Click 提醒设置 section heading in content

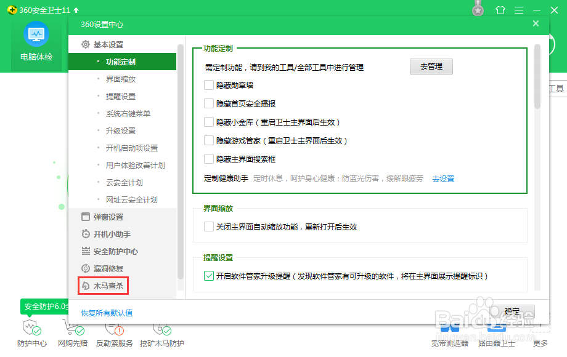click(x=218, y=258)
